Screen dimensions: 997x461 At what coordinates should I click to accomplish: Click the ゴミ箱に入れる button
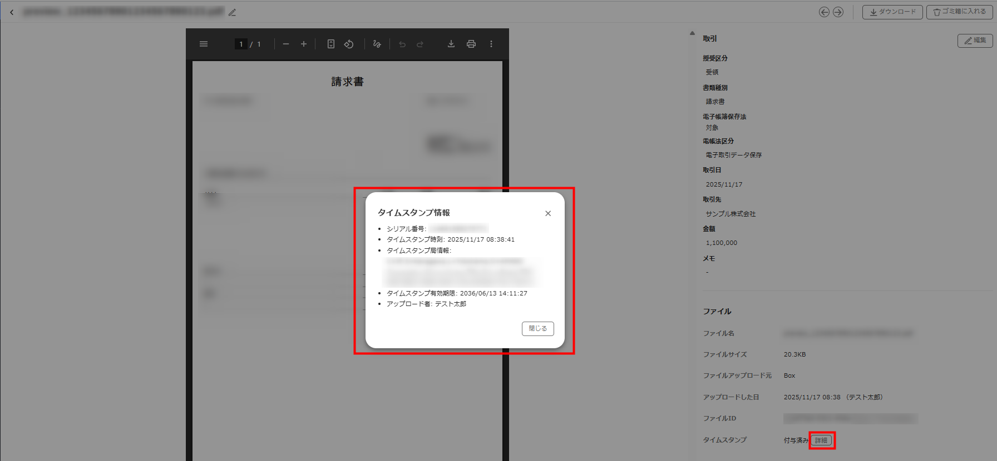coord(959,12)
